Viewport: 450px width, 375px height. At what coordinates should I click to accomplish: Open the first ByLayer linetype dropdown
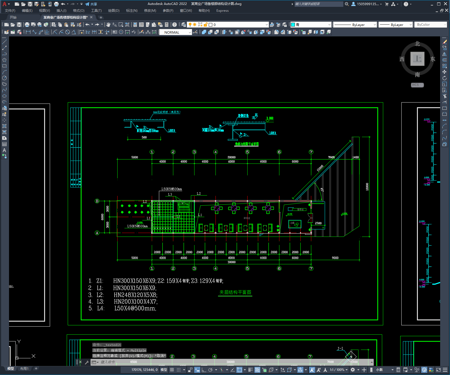[375, 25]
